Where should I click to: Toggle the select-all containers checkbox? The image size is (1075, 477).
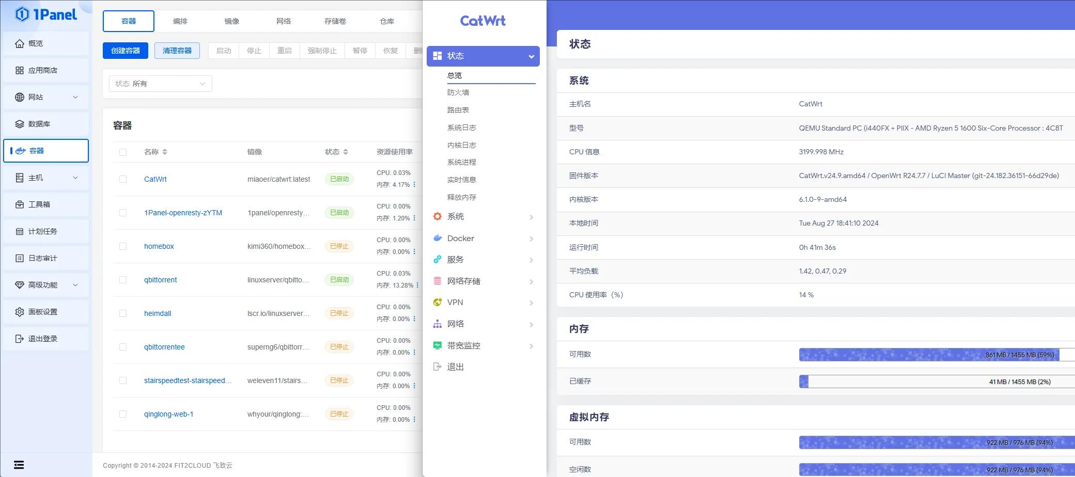[123, 152]
